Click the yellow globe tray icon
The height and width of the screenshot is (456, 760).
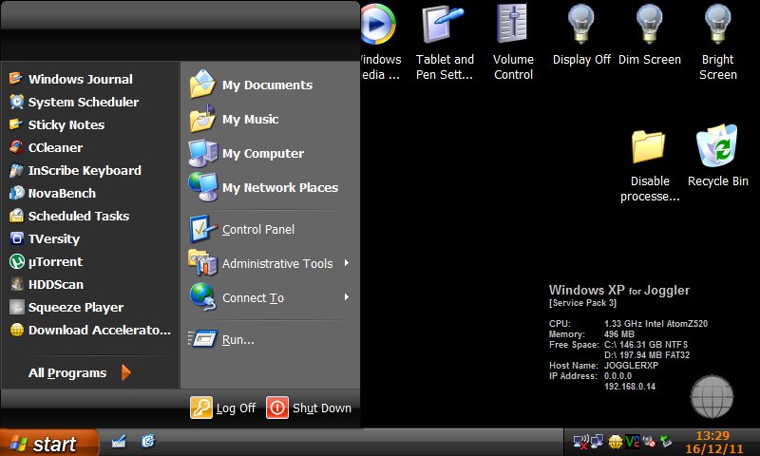point(615,442)
